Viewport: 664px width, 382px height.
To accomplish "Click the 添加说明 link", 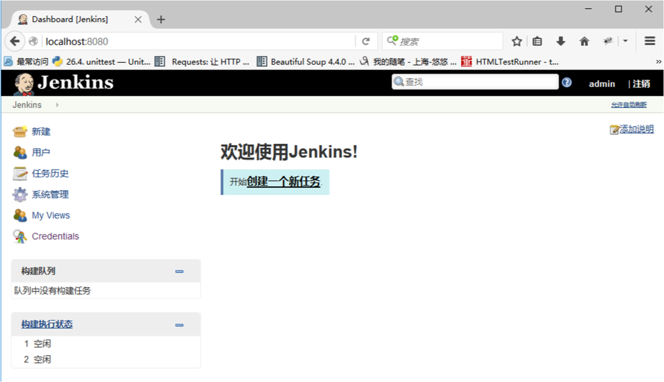I will coord(636,129).
